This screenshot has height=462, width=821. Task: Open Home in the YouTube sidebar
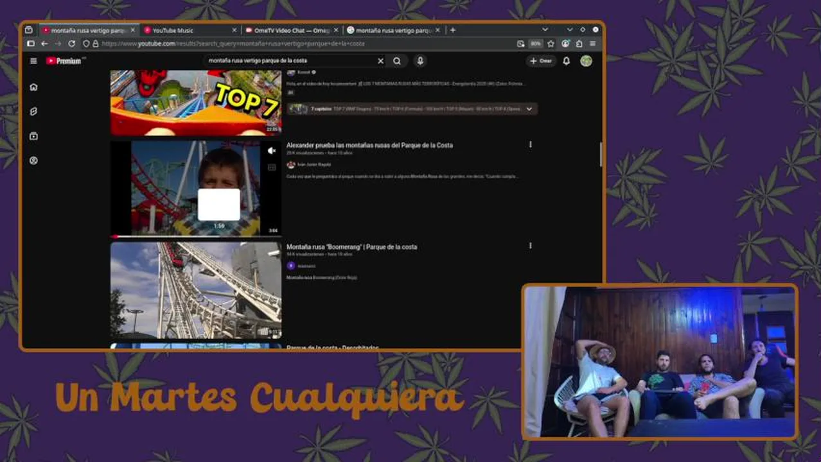coord(33,87)
